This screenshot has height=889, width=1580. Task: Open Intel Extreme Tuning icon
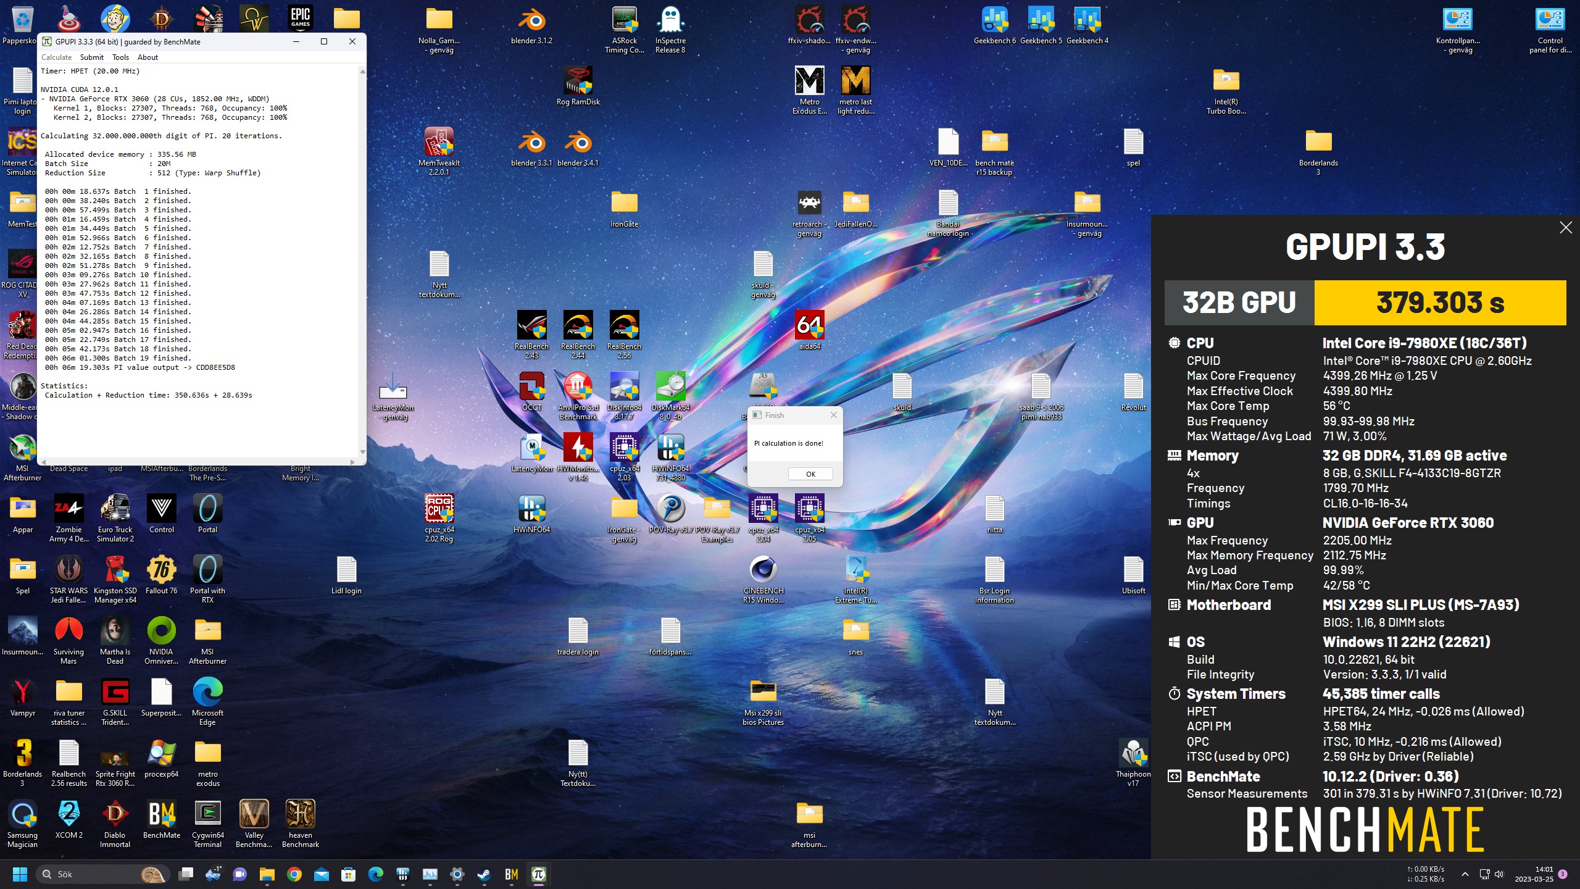click(x=855, y=580)
